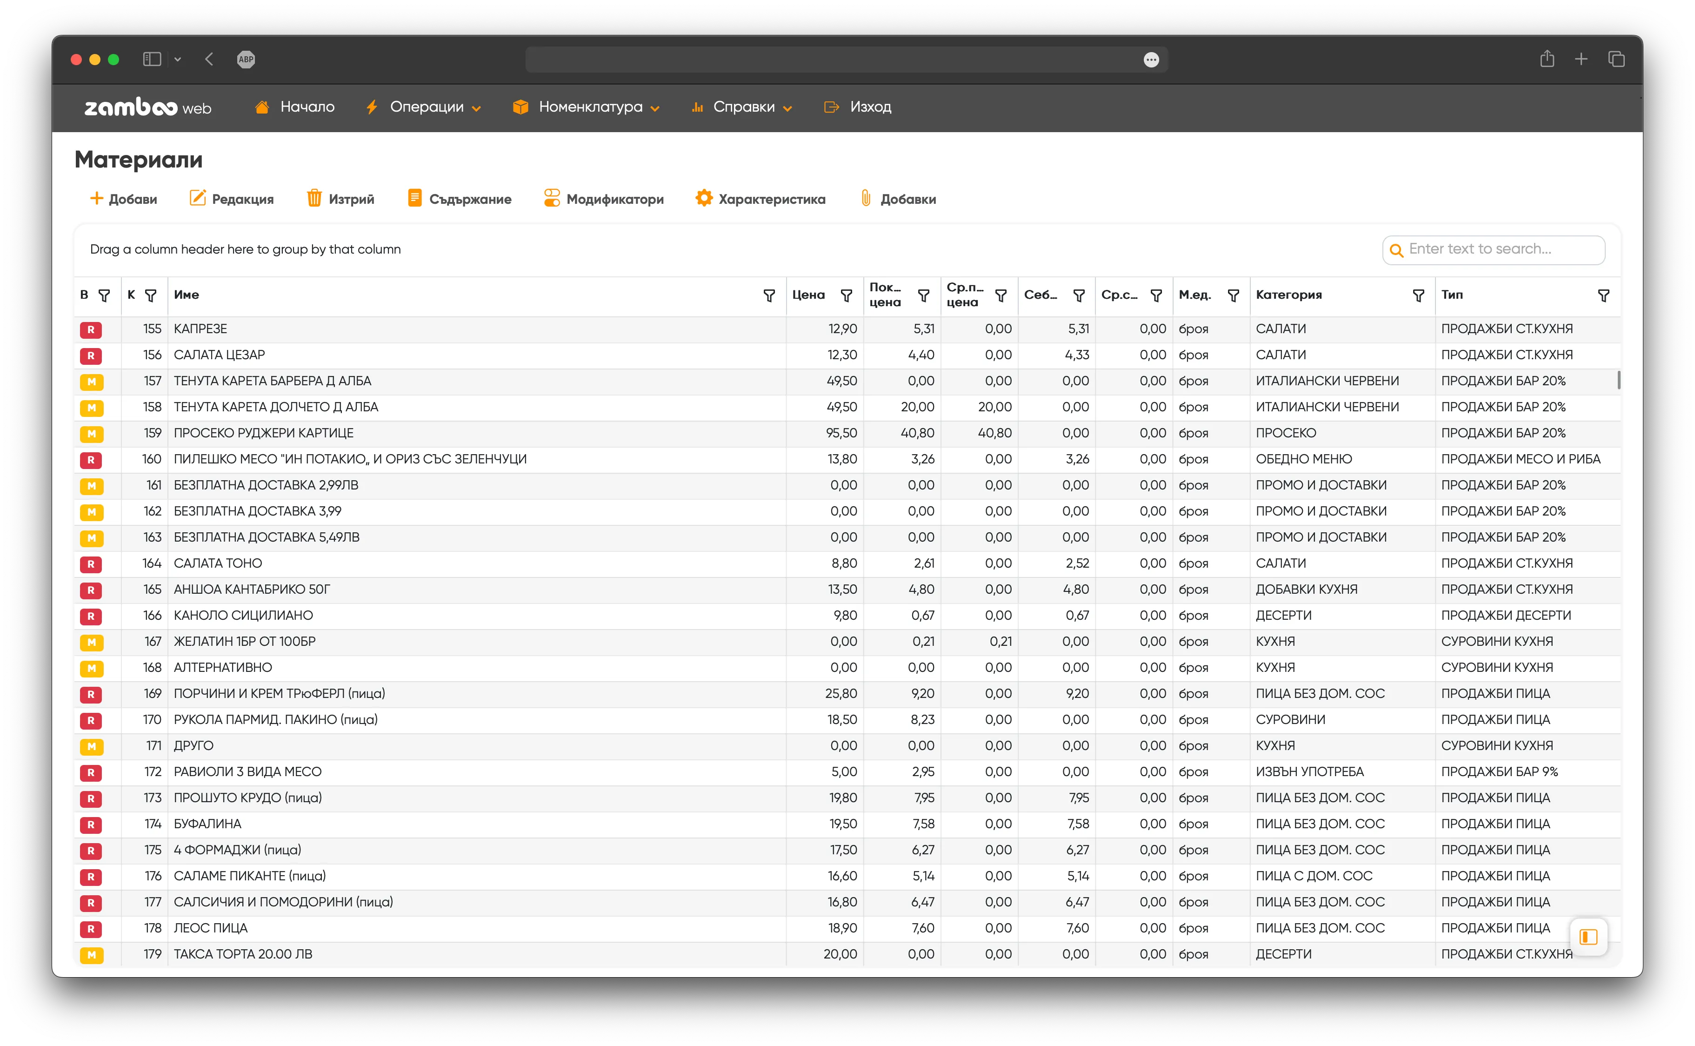Expand the Номенклатура dropdown menu

coord(590,107)
